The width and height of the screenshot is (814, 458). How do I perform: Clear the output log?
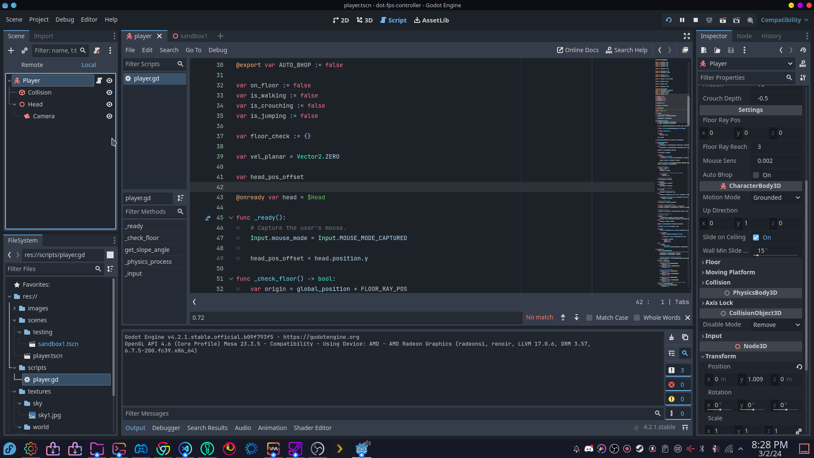click(x=672, y=337)
